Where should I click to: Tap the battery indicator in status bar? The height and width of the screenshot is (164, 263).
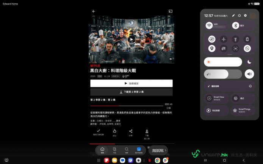[257, 4]
